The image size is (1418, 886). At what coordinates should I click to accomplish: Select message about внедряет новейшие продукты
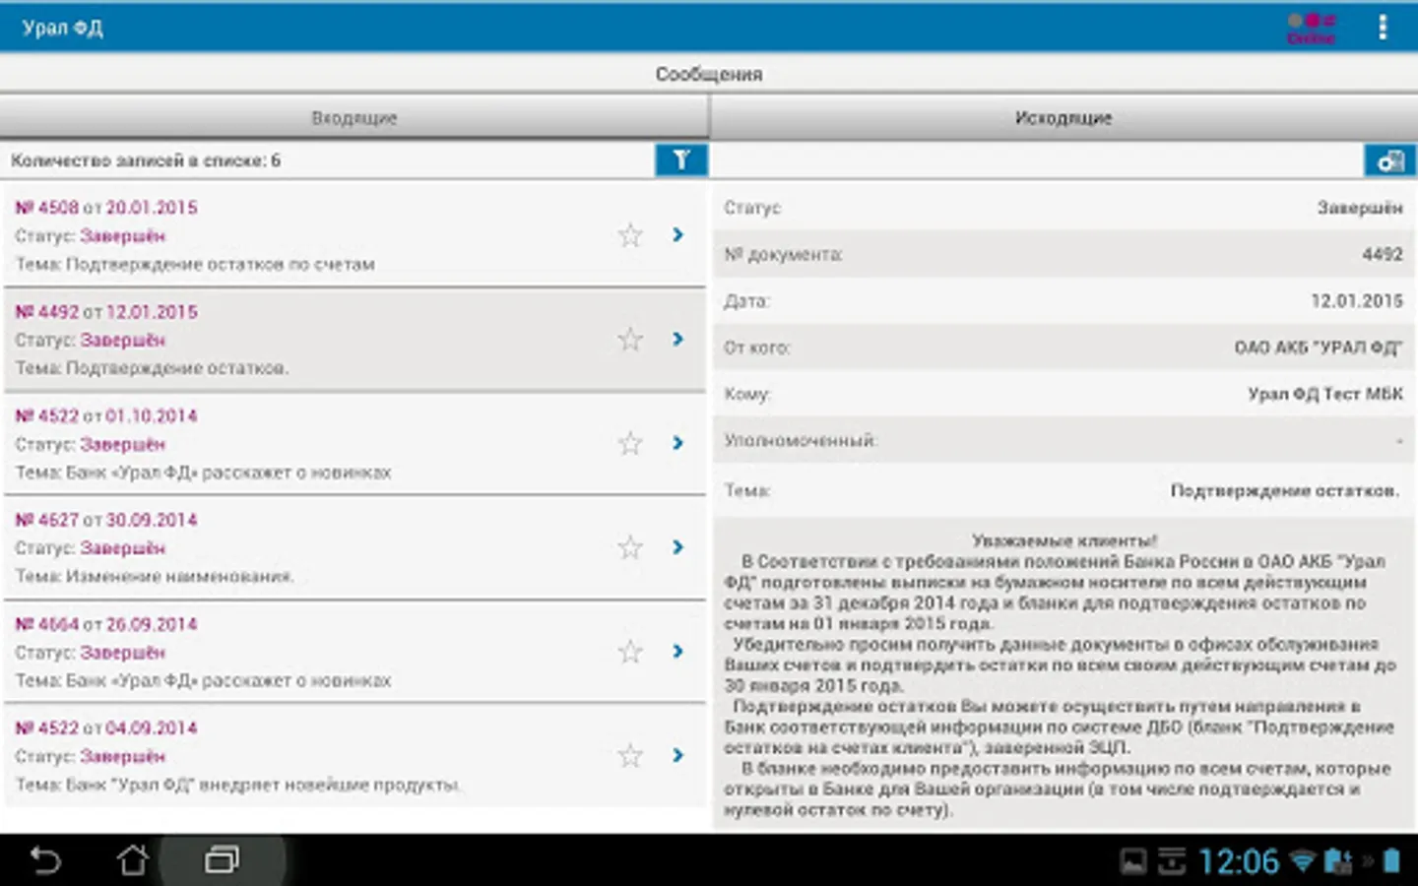354,755
